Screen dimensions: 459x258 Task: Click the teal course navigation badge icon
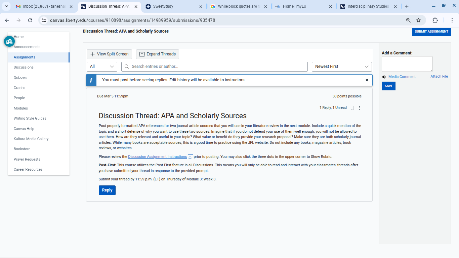[x=9, y=41]
